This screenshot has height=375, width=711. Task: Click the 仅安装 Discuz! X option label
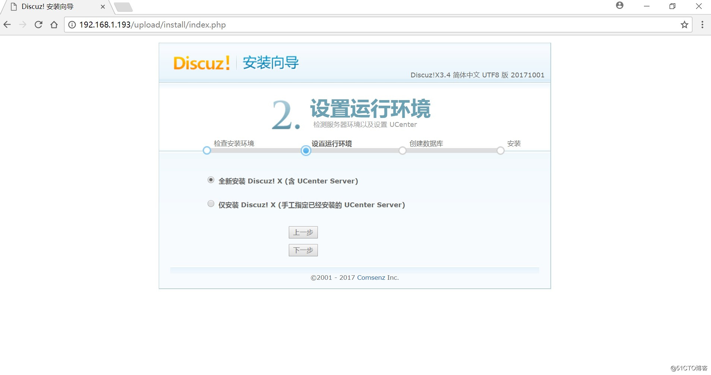click(312, 205)
